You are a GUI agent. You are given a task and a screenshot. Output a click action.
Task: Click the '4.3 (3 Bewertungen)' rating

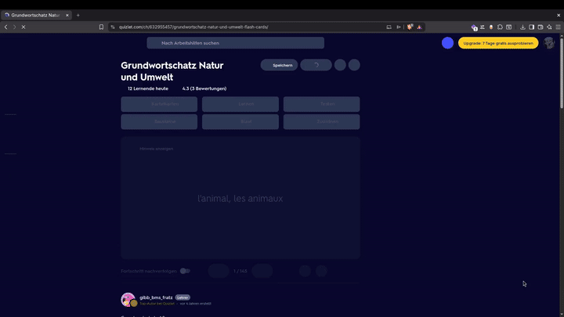point(204,88)
